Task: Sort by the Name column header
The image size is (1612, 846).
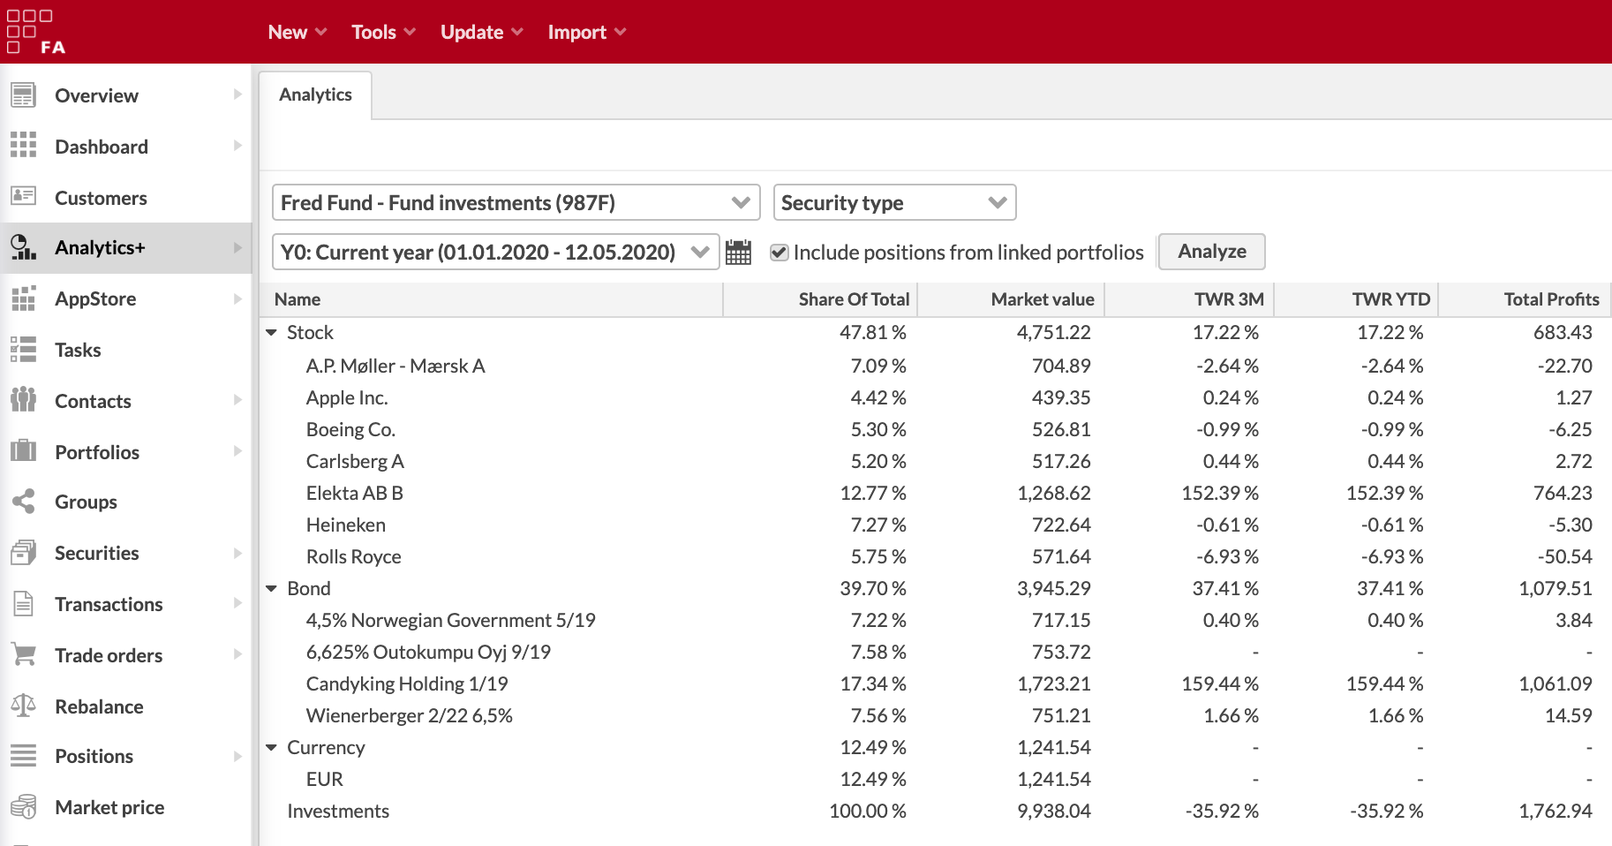Action: pos(492,299)
